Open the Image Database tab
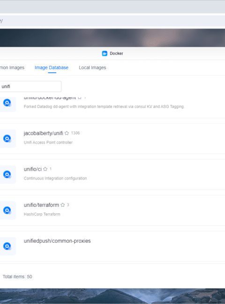The width and height of the screenshot is (225, 304). pyautogui.click(x=52, y=67)
